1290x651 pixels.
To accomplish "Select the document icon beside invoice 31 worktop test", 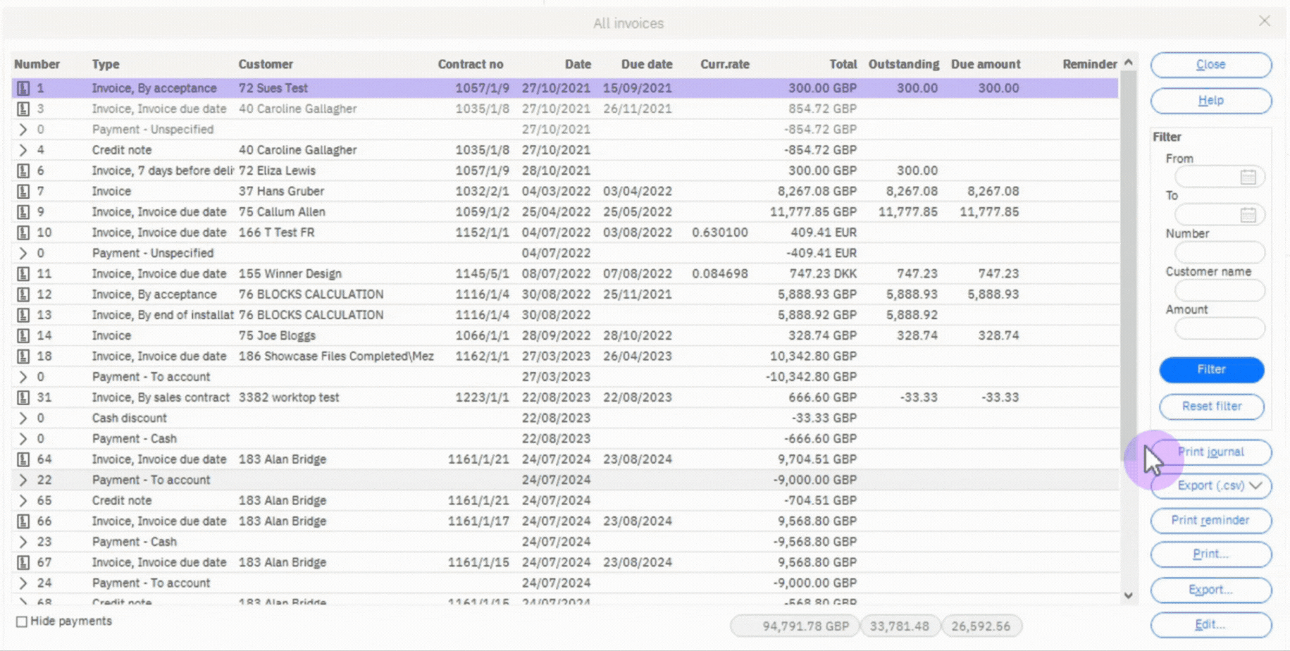I will coord(22,397).
